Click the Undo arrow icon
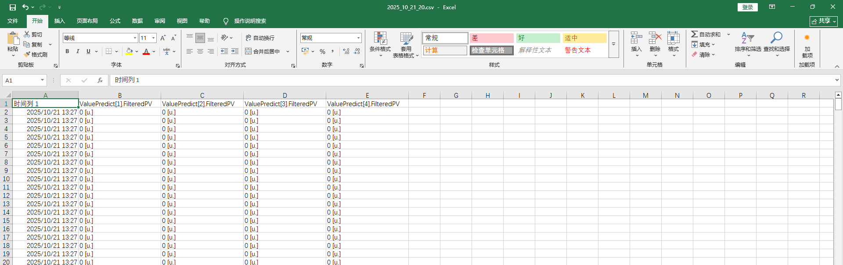The width and height of the screenshot is (843, 265). 25,7
